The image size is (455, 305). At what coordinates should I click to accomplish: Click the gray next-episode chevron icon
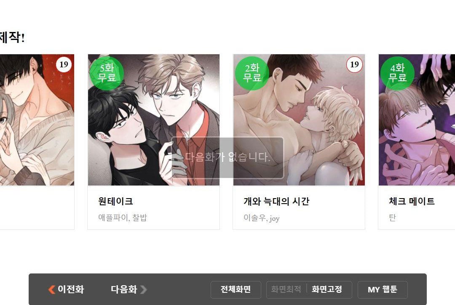click(144, 289)
